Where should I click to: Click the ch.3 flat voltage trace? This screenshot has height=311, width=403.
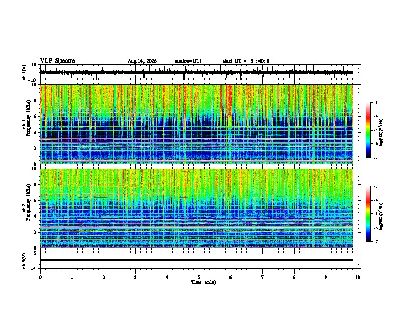(x=196, y=260)
